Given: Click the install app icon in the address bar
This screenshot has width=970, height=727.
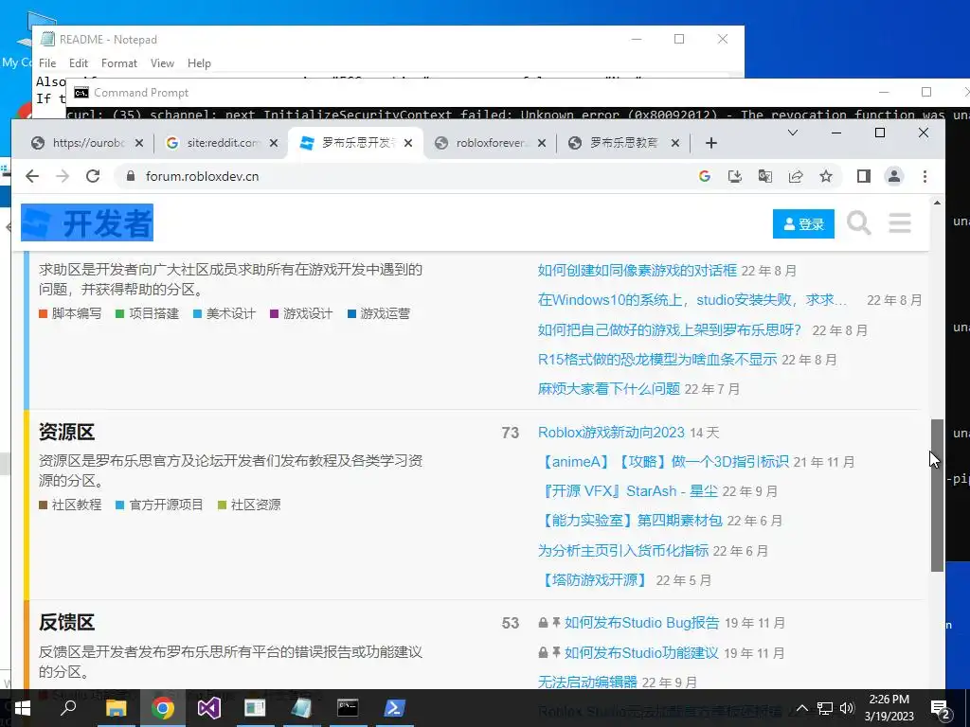Looking at the screenshot, I should pyautogui.click(x=735, y=176).
